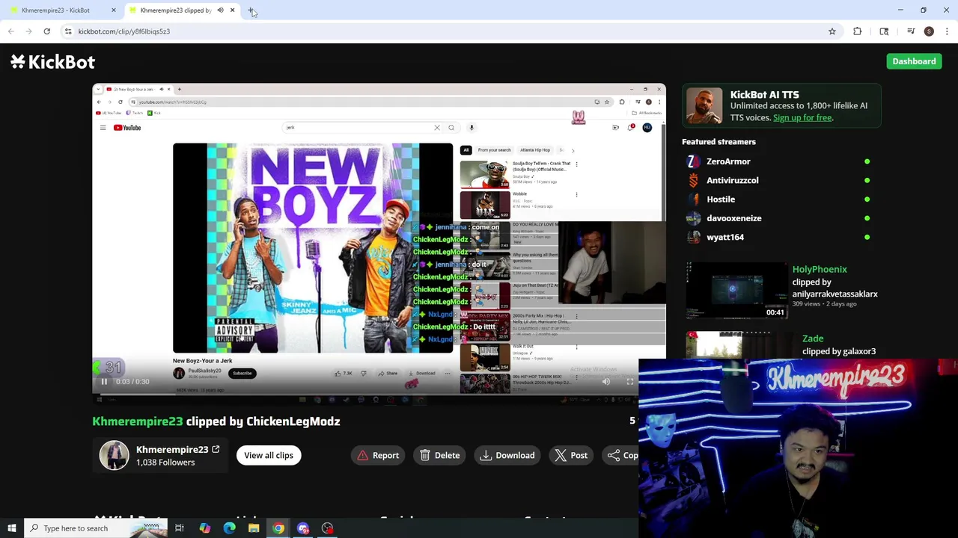
Task: Reload the current page
Action: coord(46,31)
